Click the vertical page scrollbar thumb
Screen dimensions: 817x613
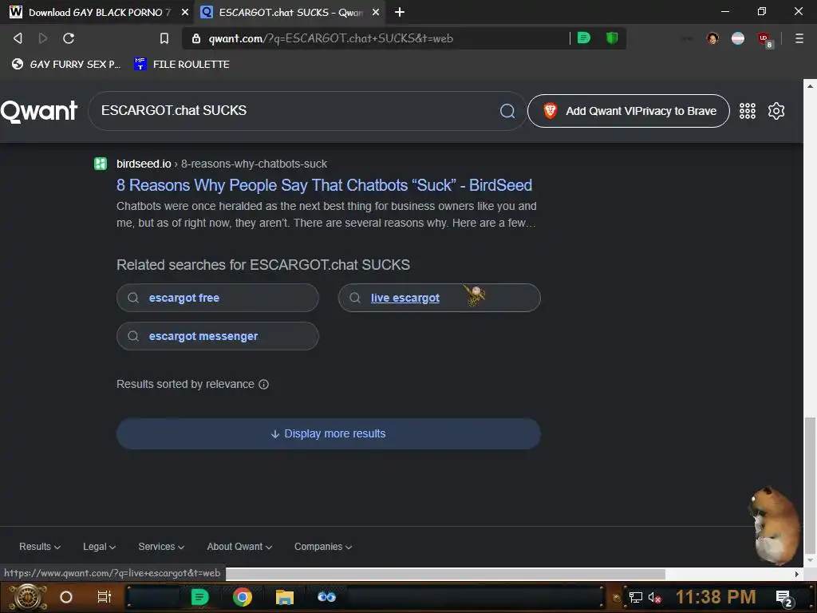pos(810,484)
